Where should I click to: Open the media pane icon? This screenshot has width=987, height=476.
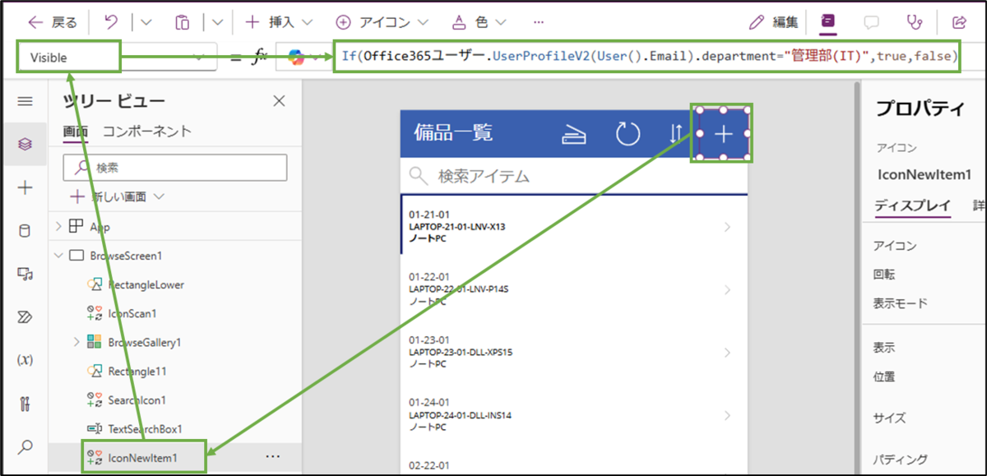click(25, 275)
